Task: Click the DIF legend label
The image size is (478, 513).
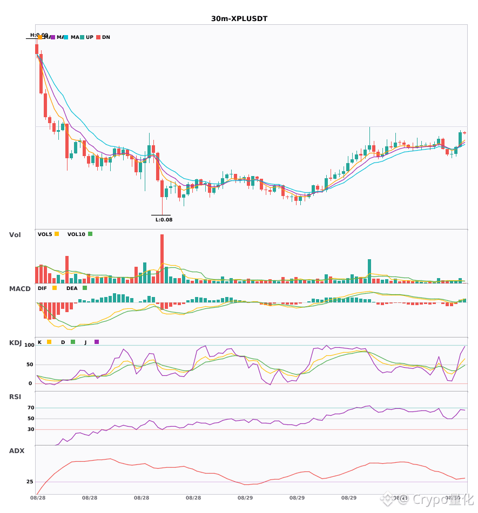Action: (x=42, y=288)
